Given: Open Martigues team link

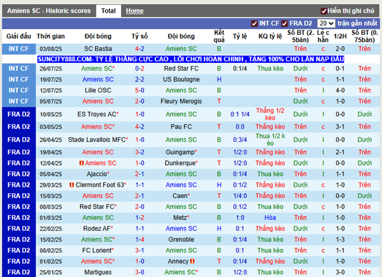Looking at the screenshot, I should (x=98, y=273).
